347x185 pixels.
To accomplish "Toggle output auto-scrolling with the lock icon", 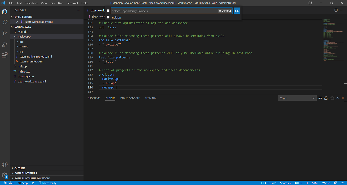I will (326, 98).
